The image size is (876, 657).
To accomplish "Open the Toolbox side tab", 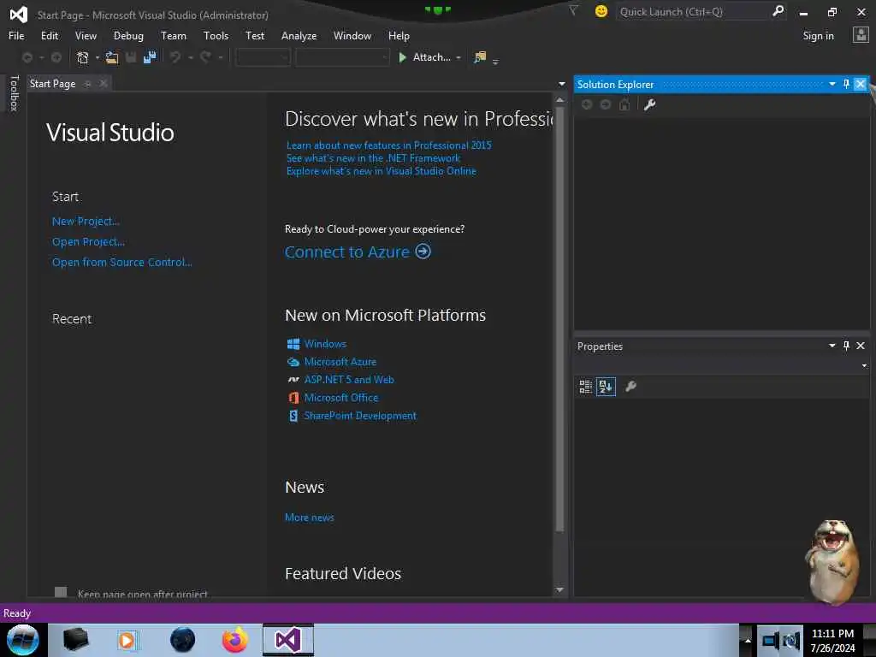I will [15, 93].
